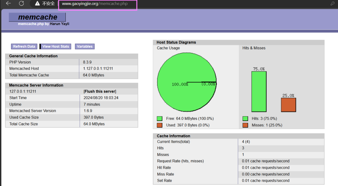Go back using the browser back arrow
The height and width of the screenshot is (186, 338).
8,3
